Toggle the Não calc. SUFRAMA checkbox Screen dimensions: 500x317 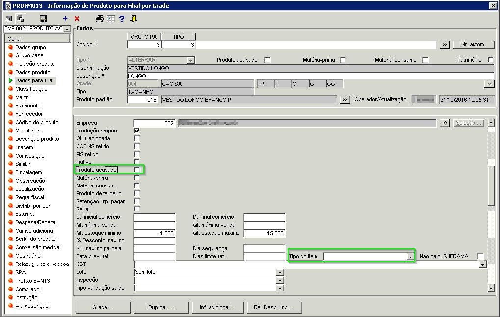(480, 256)
